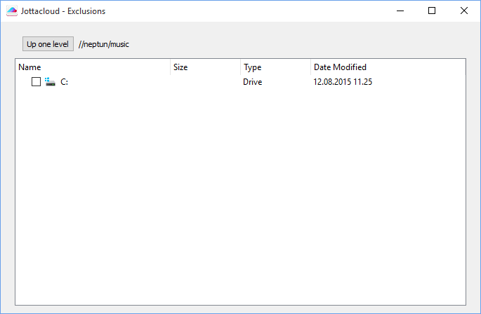Close the Jottacloud Exclusions window

(464, 11)
